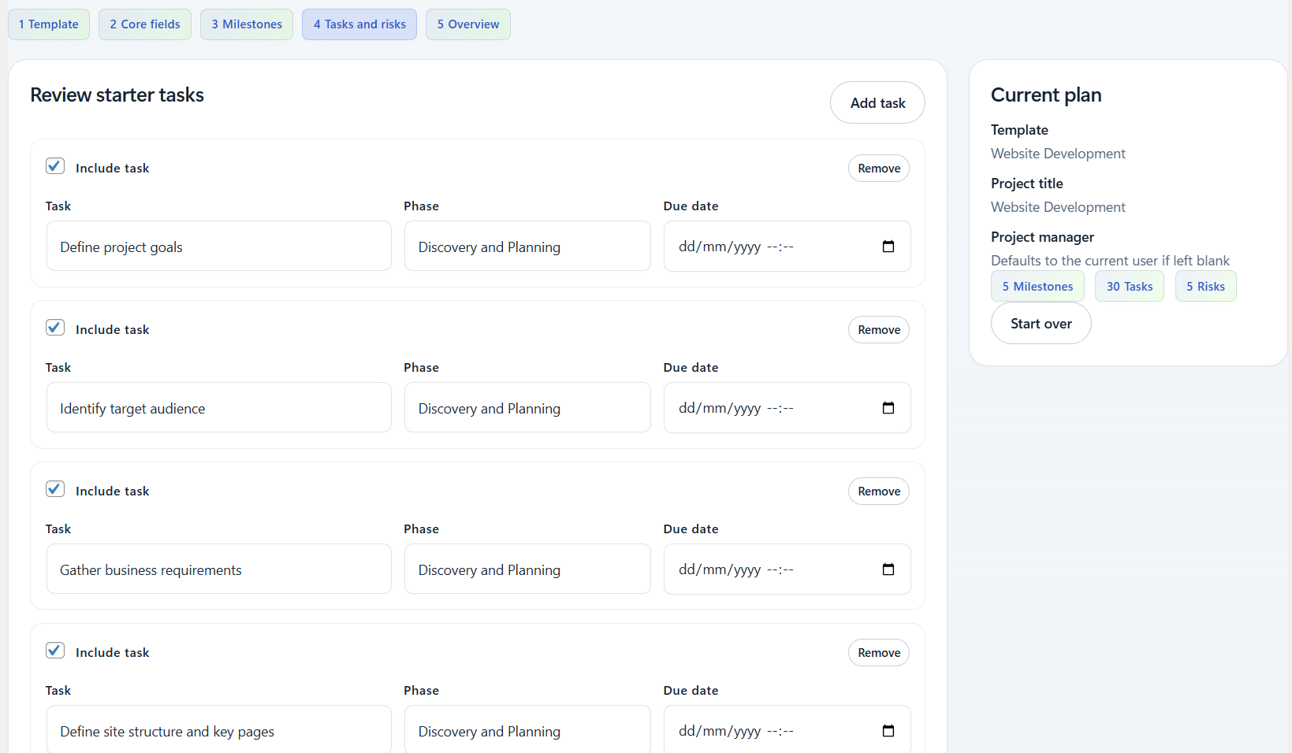Edit the Define project goals task name
1292x753 pixels.
point(219,247)
